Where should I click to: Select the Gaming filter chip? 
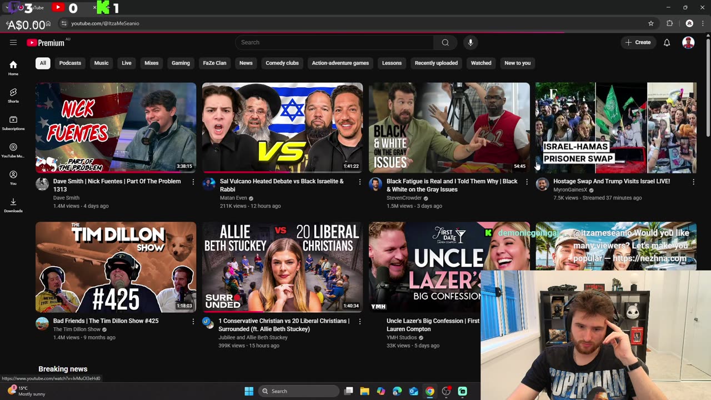[181, 63]
